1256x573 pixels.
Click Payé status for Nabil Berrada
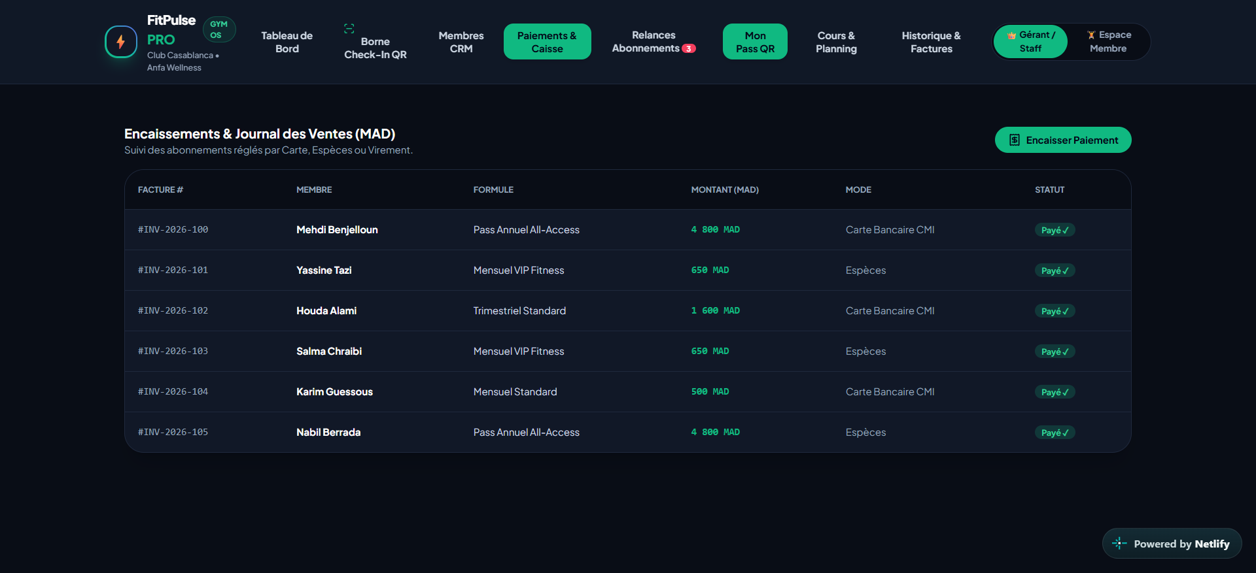pos(1055,433)
